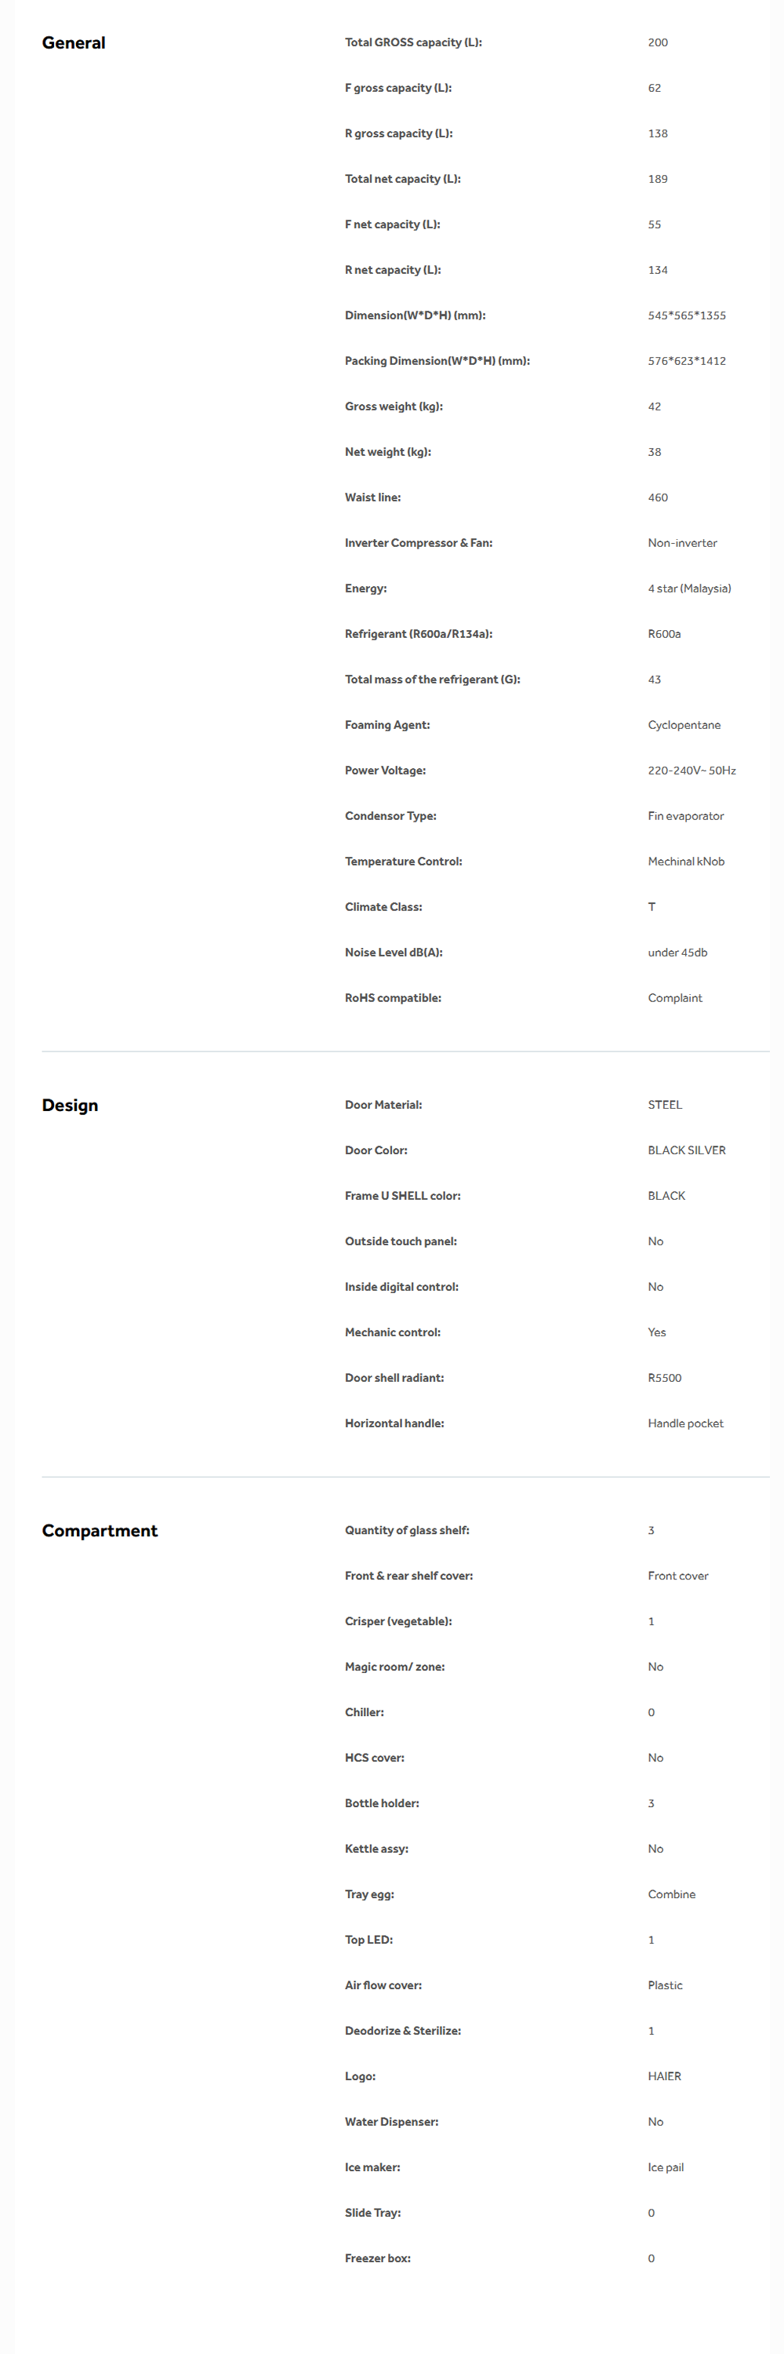Click the Ice pail value
This screenshot has width=784, height=2354.
click(666, 2167)
